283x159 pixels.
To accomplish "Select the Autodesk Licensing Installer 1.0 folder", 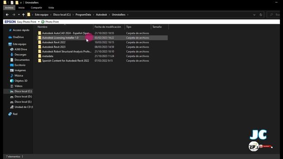I will [x=102, y=38].
